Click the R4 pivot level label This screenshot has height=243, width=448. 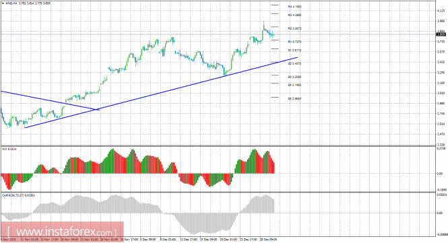[294, 6]
